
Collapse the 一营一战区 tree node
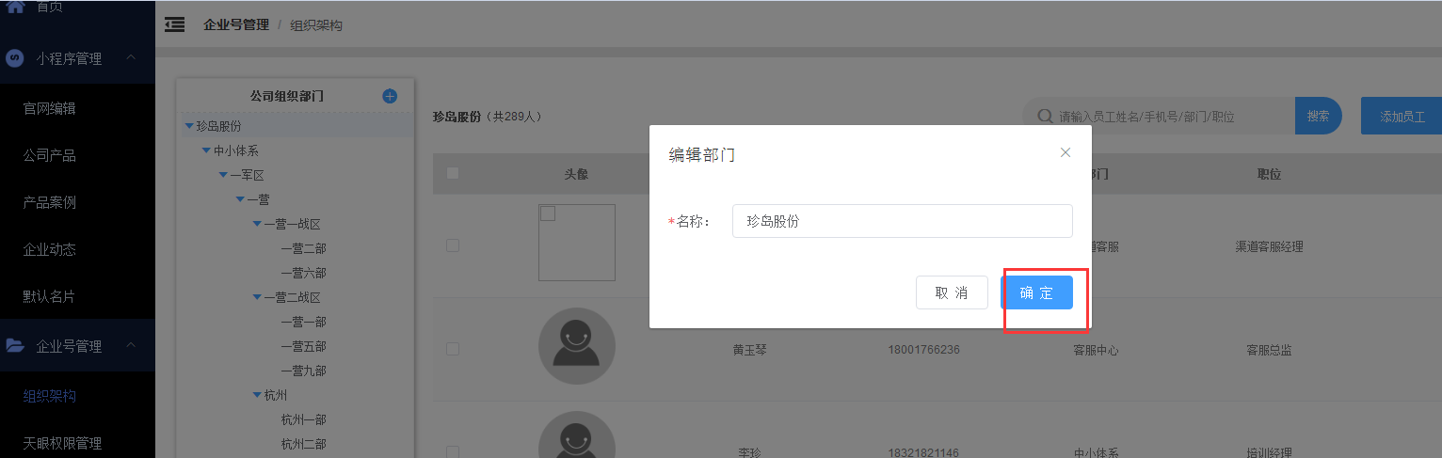(257, 224)
